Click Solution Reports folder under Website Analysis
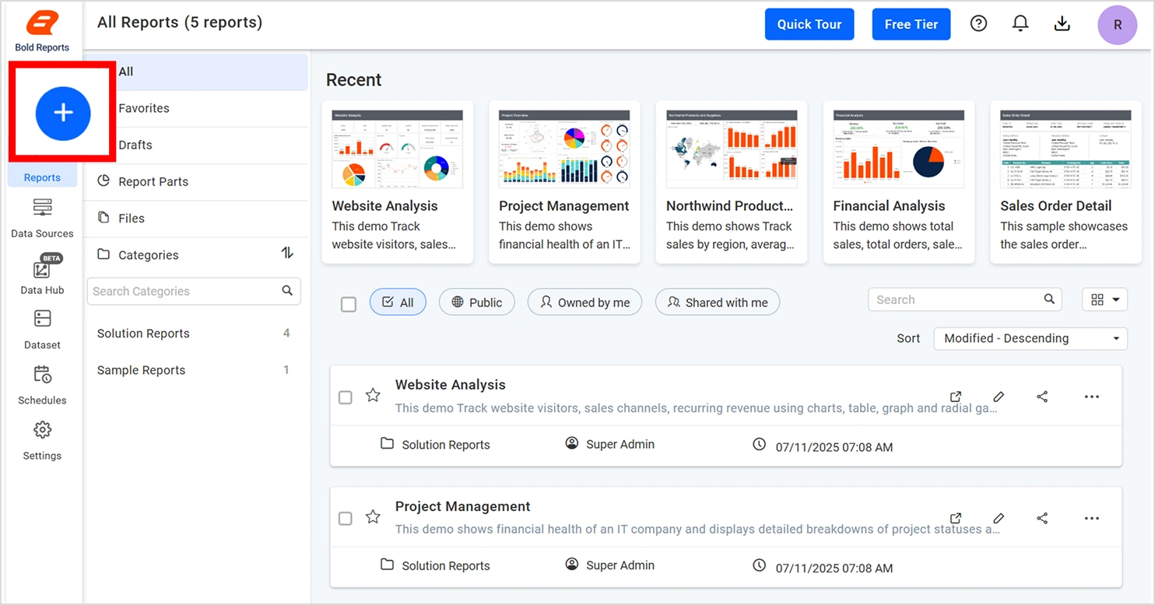 435,445
